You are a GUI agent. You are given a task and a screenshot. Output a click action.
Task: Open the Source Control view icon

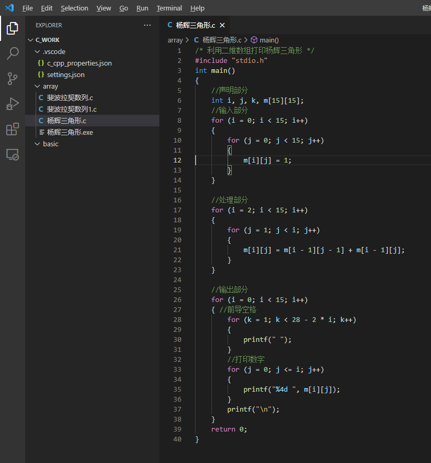[13, 79]
